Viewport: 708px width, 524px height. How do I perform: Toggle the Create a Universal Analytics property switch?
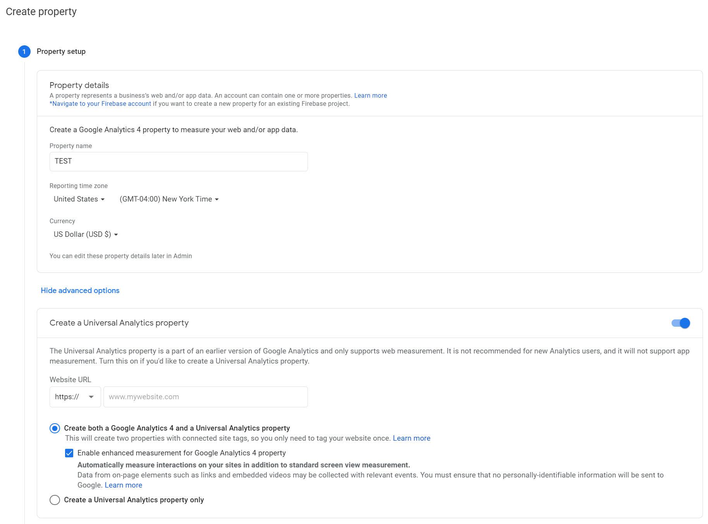681,323
